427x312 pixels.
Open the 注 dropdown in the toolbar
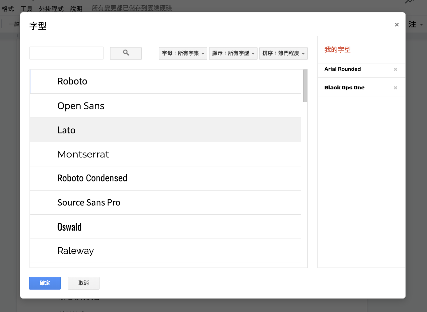pyautogui.click(x=416, y=25)
